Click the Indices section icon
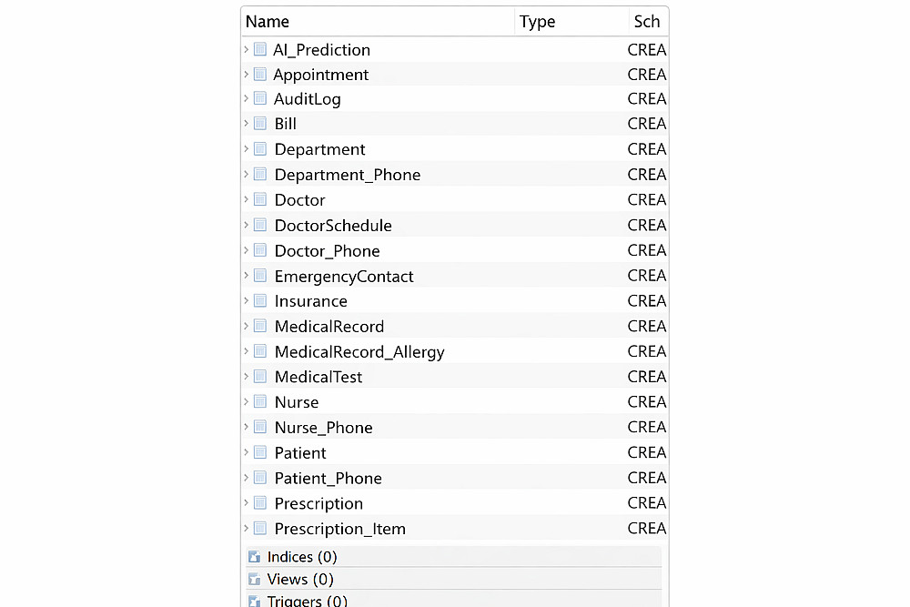The image size is (910, 607). tap(254, 557)
